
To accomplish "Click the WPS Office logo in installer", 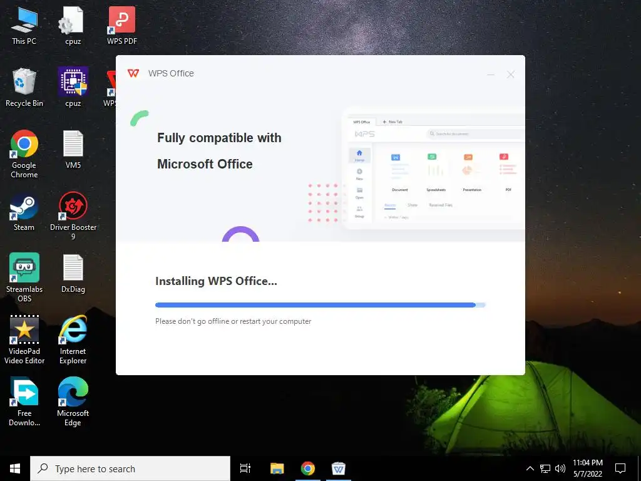I will point(133,73).
